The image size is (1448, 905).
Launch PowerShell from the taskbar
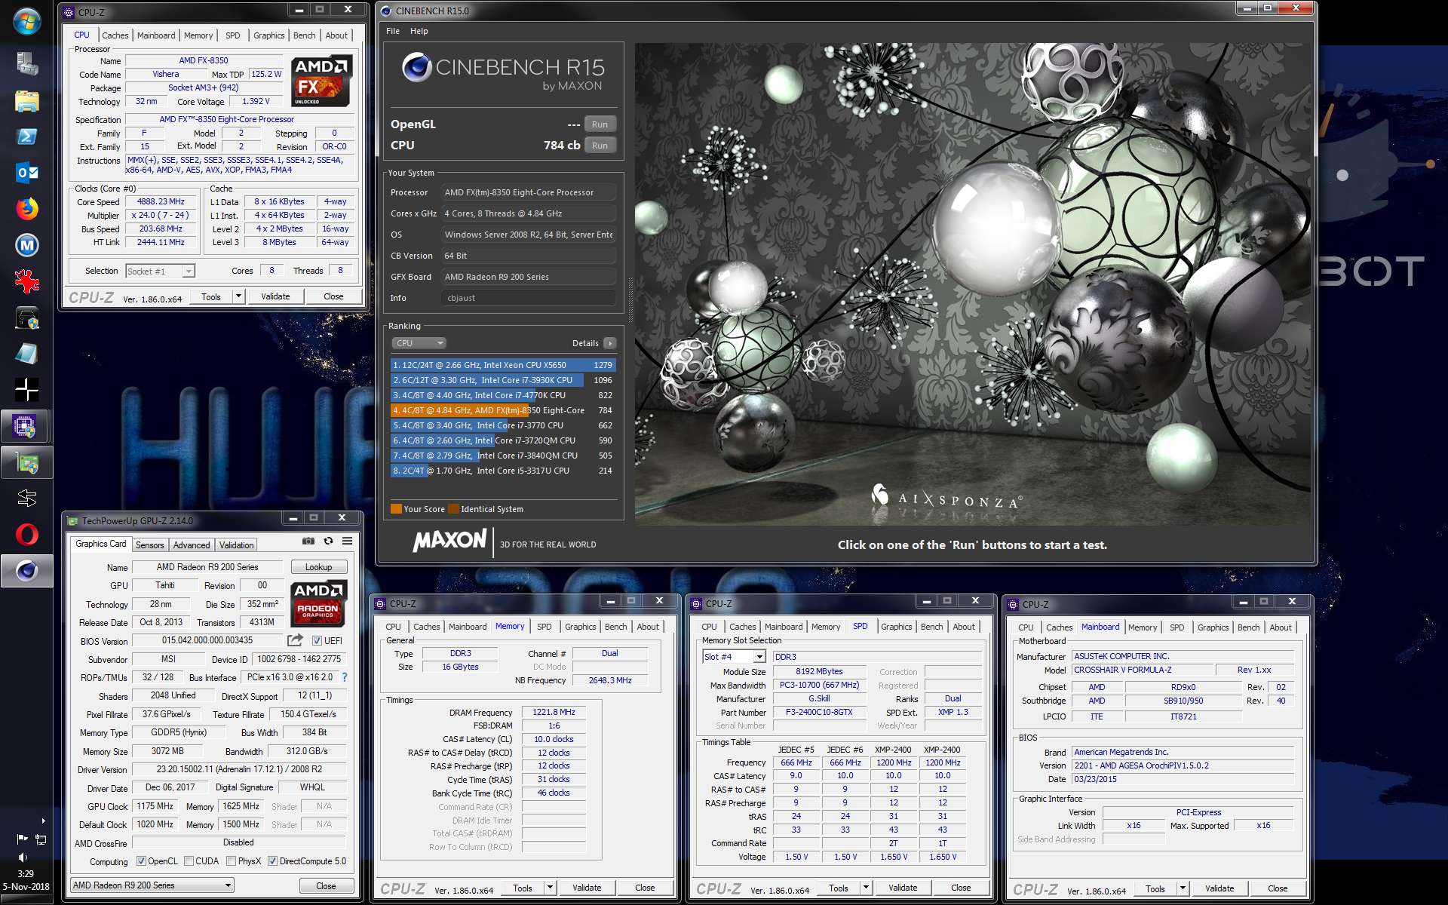26,137
